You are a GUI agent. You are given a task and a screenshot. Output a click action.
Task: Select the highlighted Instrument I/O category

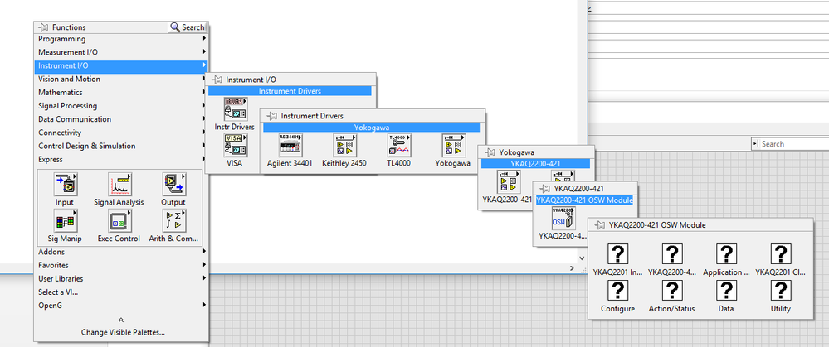pos(122,66)
